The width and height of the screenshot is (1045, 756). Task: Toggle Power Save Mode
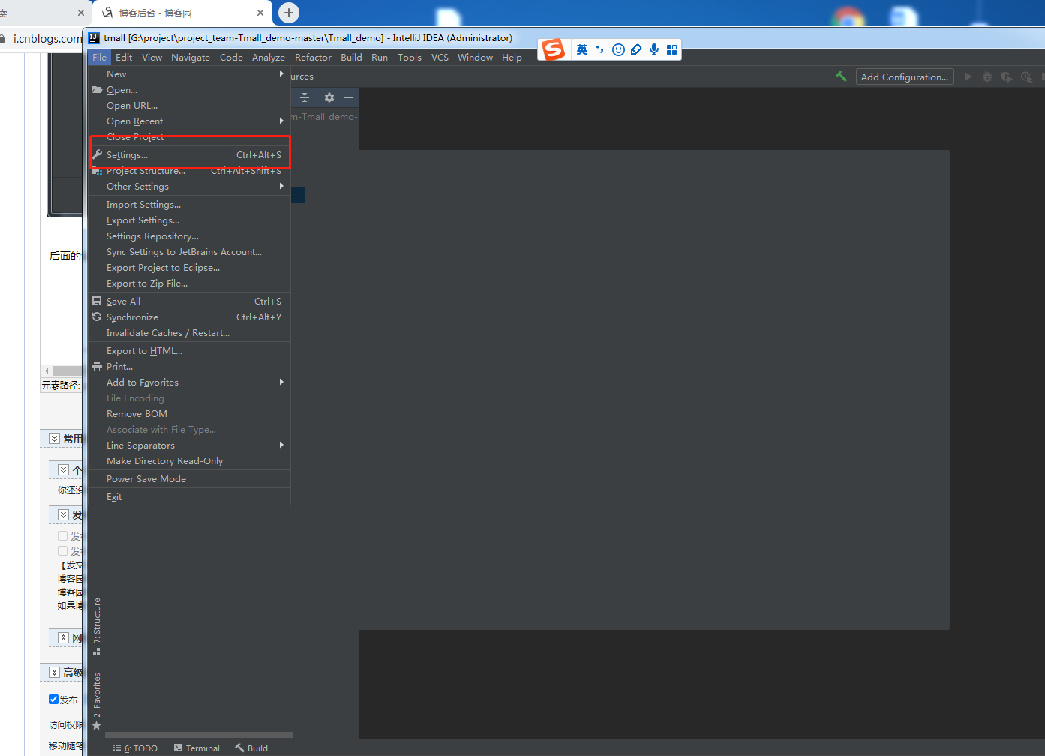click(x=189, y=478)
